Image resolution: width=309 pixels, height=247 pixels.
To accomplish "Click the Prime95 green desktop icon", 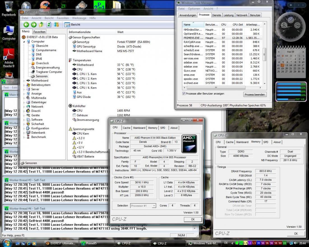I will pyautogui.click(x=99, y=5).
